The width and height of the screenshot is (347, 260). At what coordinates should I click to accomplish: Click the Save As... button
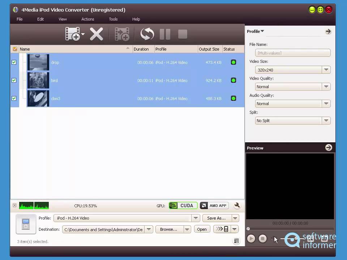(217, 218)
